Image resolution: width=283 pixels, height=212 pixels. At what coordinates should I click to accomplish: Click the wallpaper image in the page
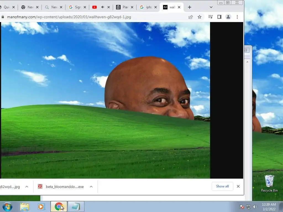(x=105, y=100)
